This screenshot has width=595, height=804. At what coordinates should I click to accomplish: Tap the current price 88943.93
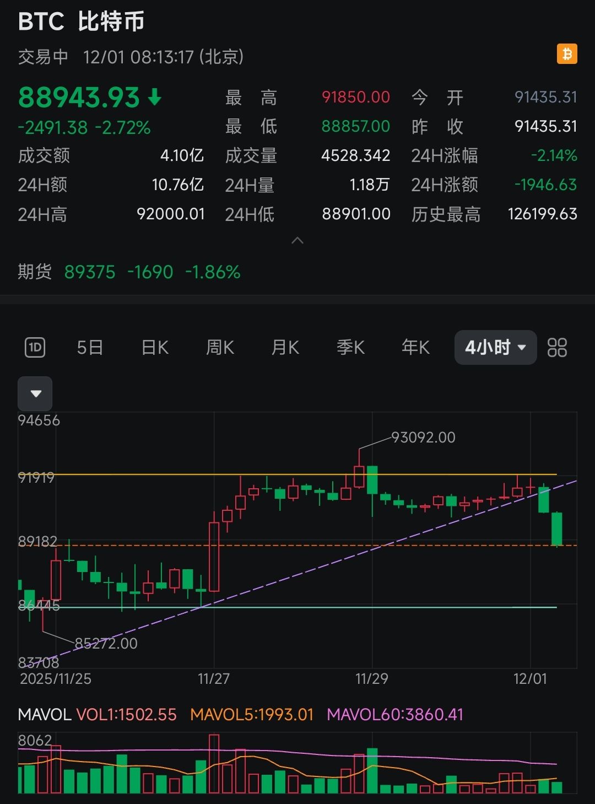(x=79, y=98)
